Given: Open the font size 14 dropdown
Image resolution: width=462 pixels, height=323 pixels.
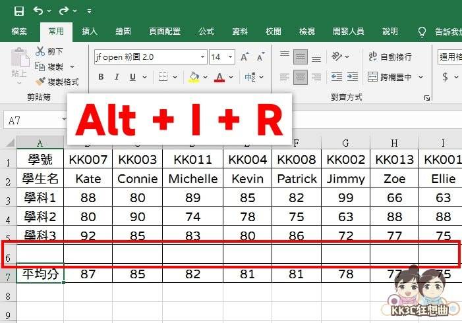Looking at the screenshot, I should (x=231, y=57).
